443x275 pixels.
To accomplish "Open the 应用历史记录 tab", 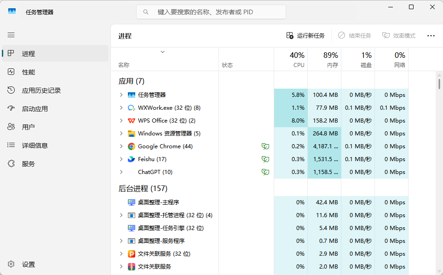I will [x=55, y=90].
